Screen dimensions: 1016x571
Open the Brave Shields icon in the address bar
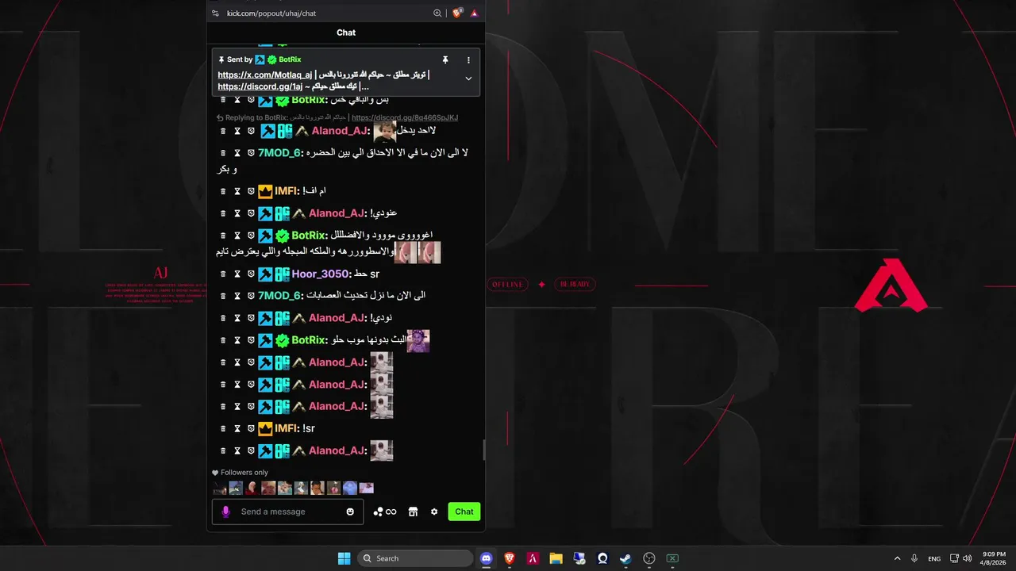pos(457,13)
